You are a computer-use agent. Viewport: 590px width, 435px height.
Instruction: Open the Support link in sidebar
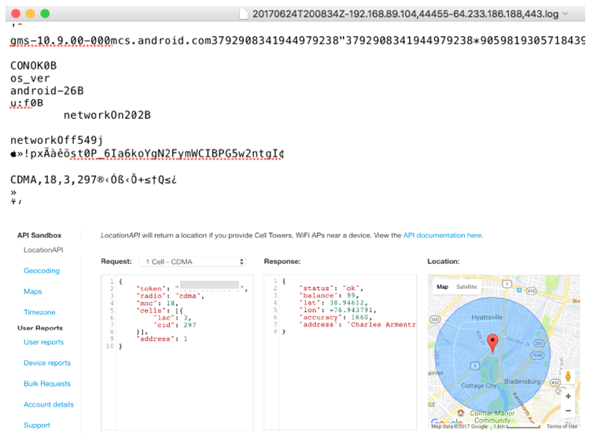[x=36, y=425]
